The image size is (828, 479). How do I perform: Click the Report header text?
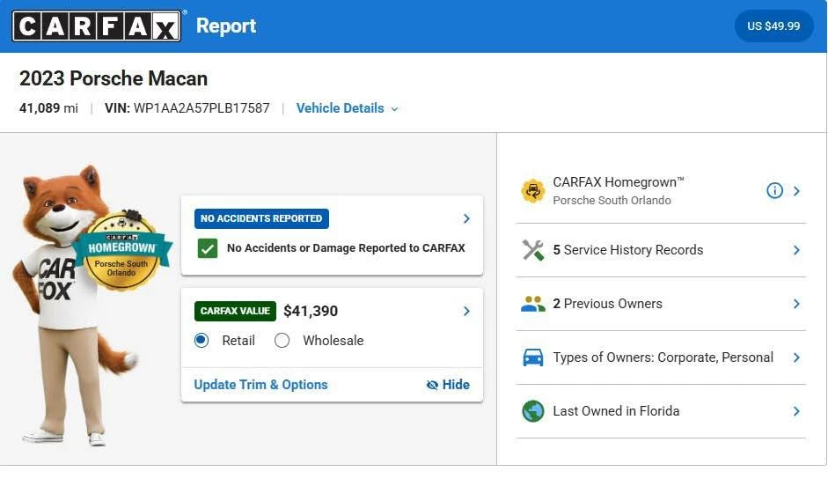226,26
